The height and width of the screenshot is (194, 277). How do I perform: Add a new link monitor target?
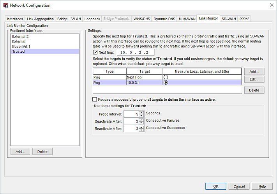pyautogui.click(x=254, y=71)
